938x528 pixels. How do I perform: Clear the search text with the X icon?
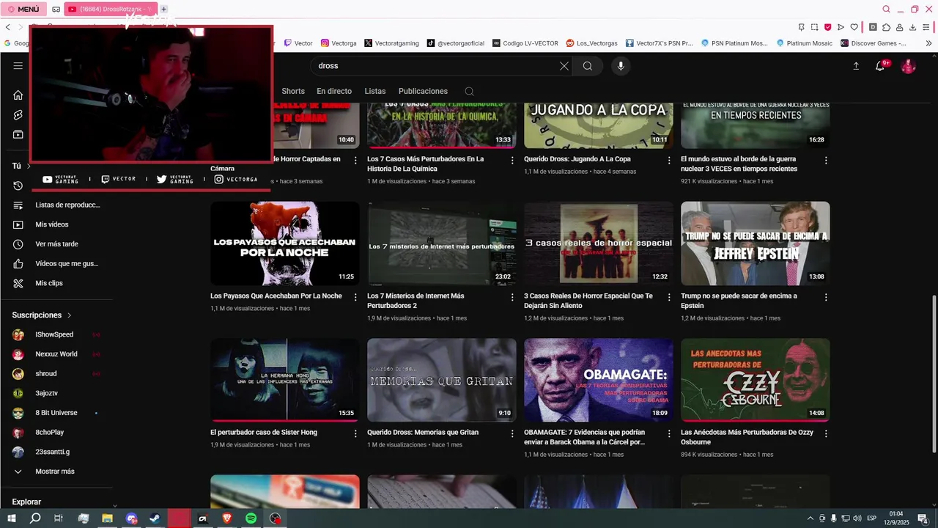(564, 66)
